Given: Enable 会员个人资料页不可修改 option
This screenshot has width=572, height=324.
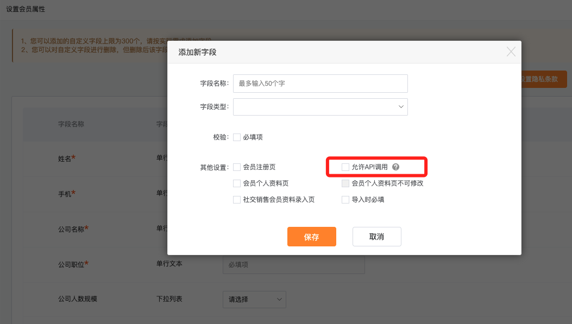Looking at the screenshot, I should 345,183.
